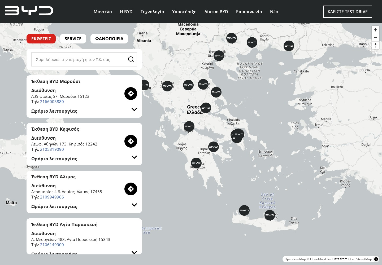Call Κηφισός phone 2105319090

tap(52, 149)
